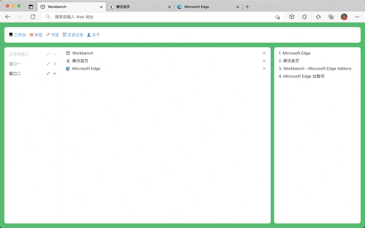Go back with the browser back arrow
Viewport: 365px width, 228px height.
pyautogui.click(x=8, y=17)
